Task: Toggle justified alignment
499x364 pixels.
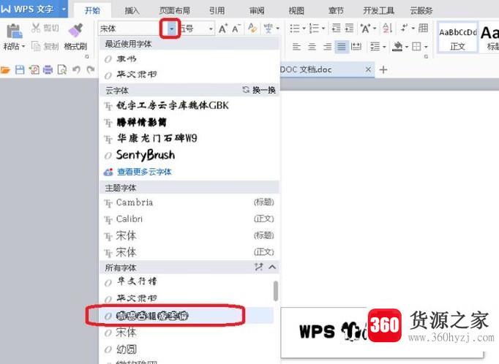Action: point(342,47)
